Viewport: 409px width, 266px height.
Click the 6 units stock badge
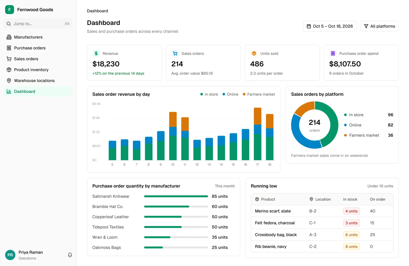pyautogui.click(x=351, y=235)
